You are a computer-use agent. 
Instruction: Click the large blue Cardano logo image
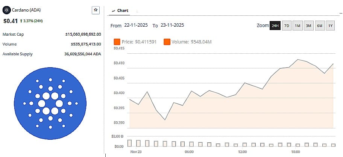pyautogui.click(x=50, y=103)
